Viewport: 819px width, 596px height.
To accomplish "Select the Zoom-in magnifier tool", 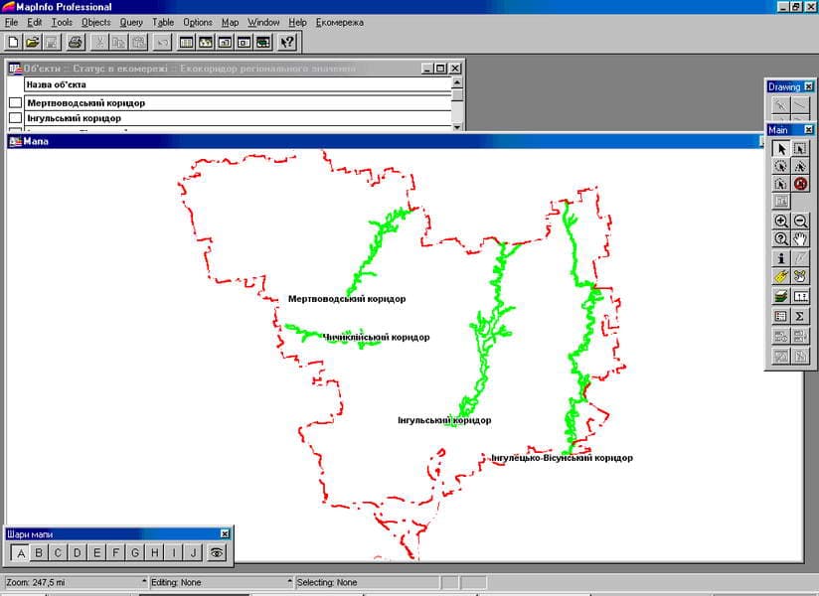I will 781,222.
